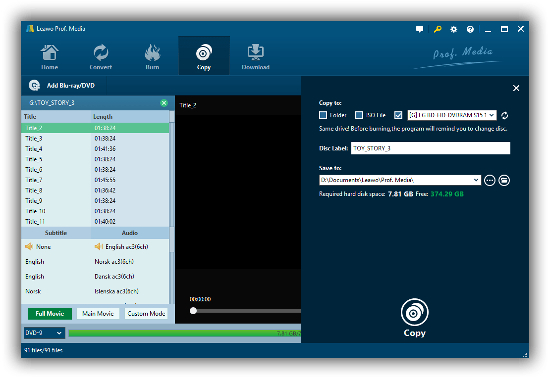Click the 374.29 GB free space value
Viewport: 550px width, 379px height.
447,194
